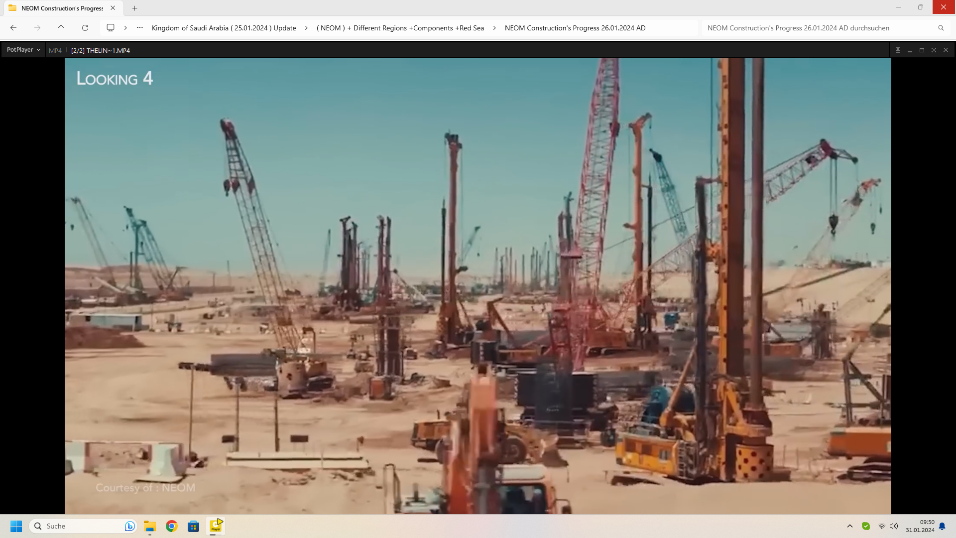Open clock and calendar showing 09:50

tap(920, 526)
